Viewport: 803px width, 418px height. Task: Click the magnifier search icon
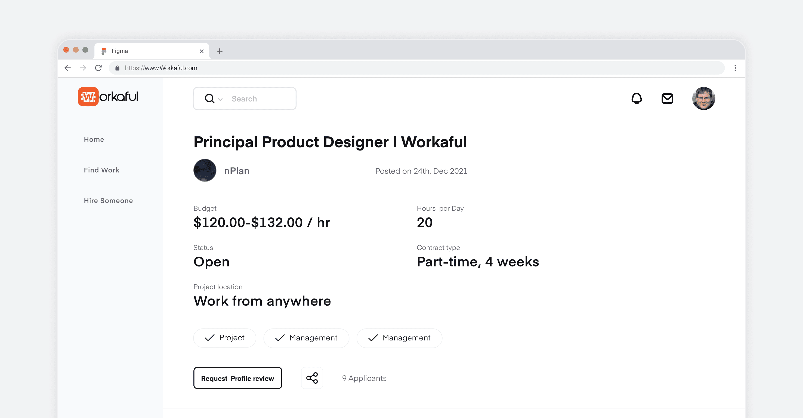pos(209,99)
